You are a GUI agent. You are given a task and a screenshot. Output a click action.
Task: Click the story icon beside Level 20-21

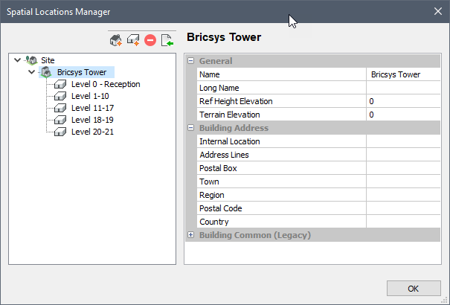(x=60, y=132)
